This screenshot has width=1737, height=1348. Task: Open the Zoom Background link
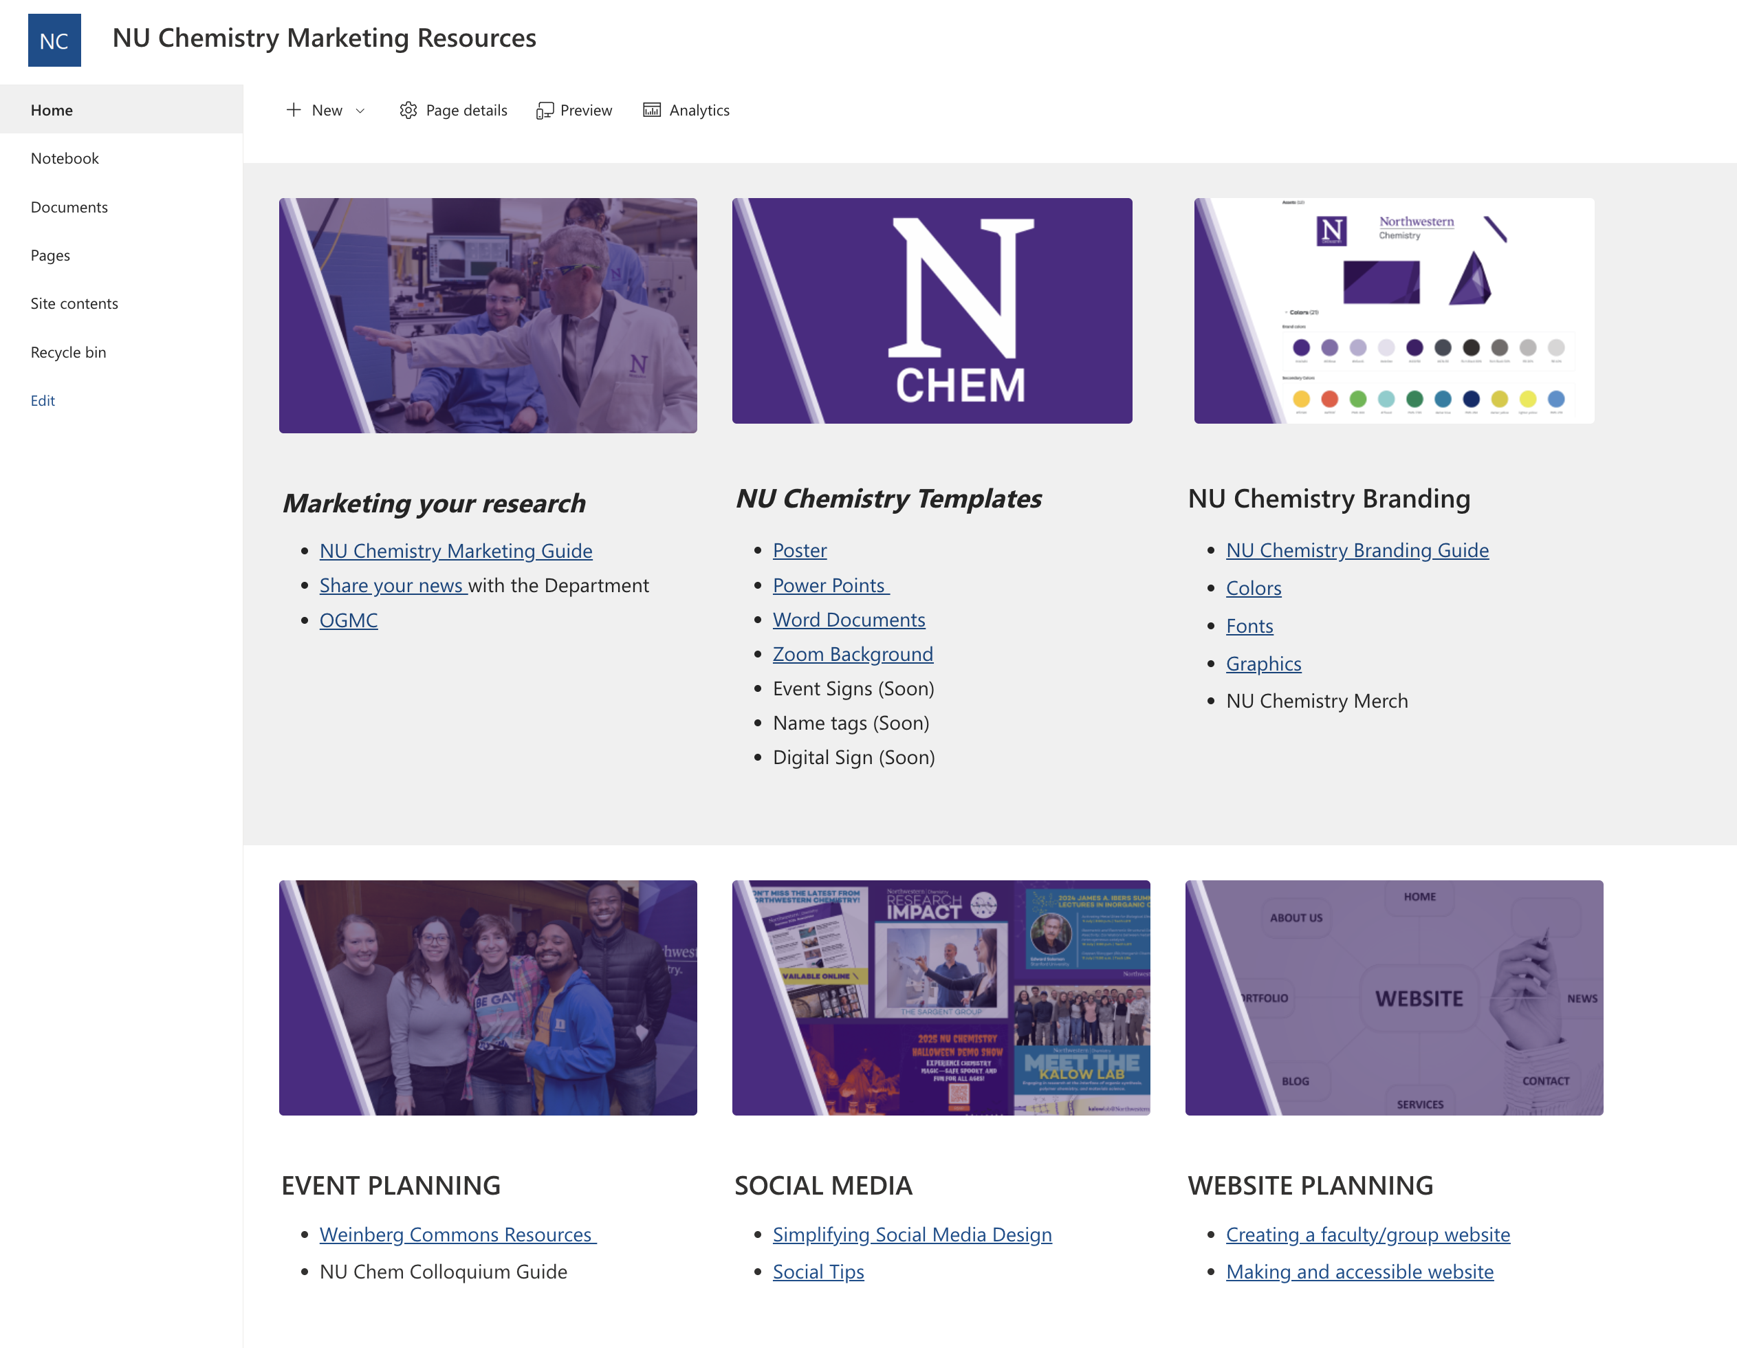tap(853, 654)
